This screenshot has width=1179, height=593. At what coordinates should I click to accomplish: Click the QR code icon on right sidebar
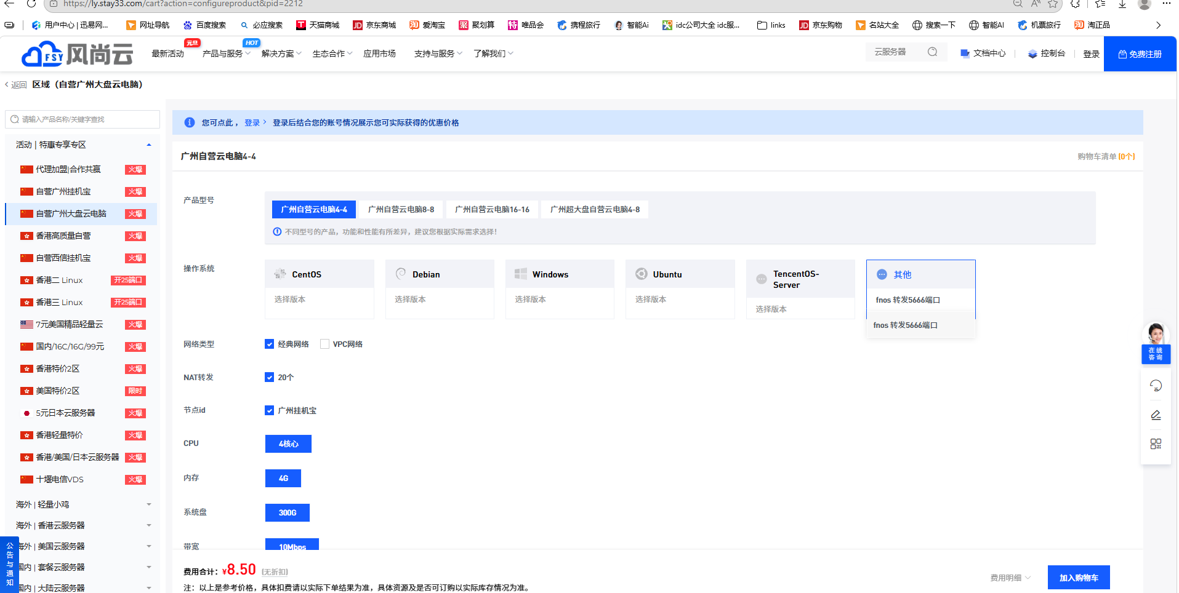point(1156,444)
